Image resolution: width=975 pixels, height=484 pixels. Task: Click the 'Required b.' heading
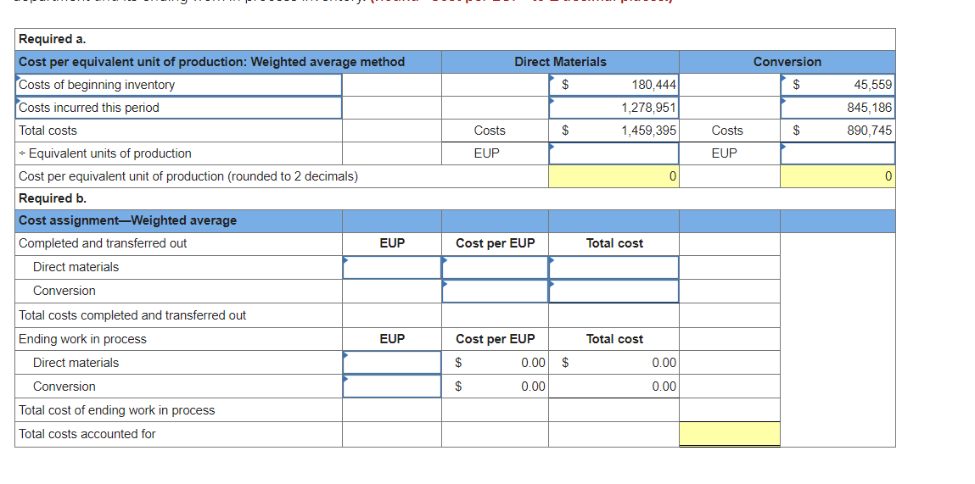click(x=53, y=198)
